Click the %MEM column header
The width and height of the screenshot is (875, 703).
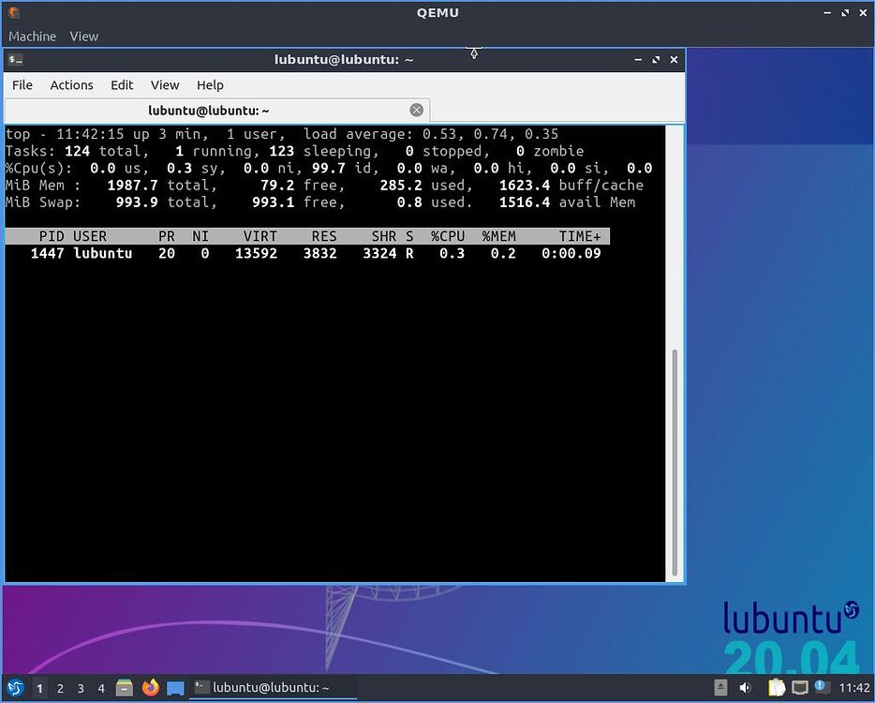click(499, 236)
